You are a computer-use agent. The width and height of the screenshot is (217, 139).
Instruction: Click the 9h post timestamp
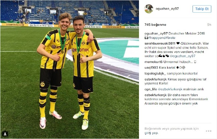click(209, 25)
